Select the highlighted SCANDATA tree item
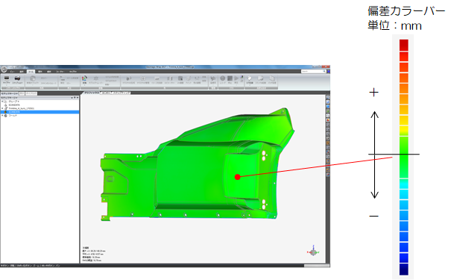 click(40, 112)
